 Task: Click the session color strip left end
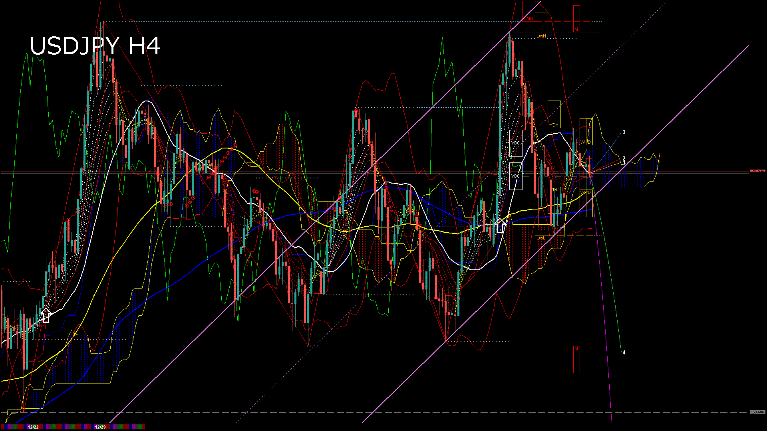coord(3,427)
